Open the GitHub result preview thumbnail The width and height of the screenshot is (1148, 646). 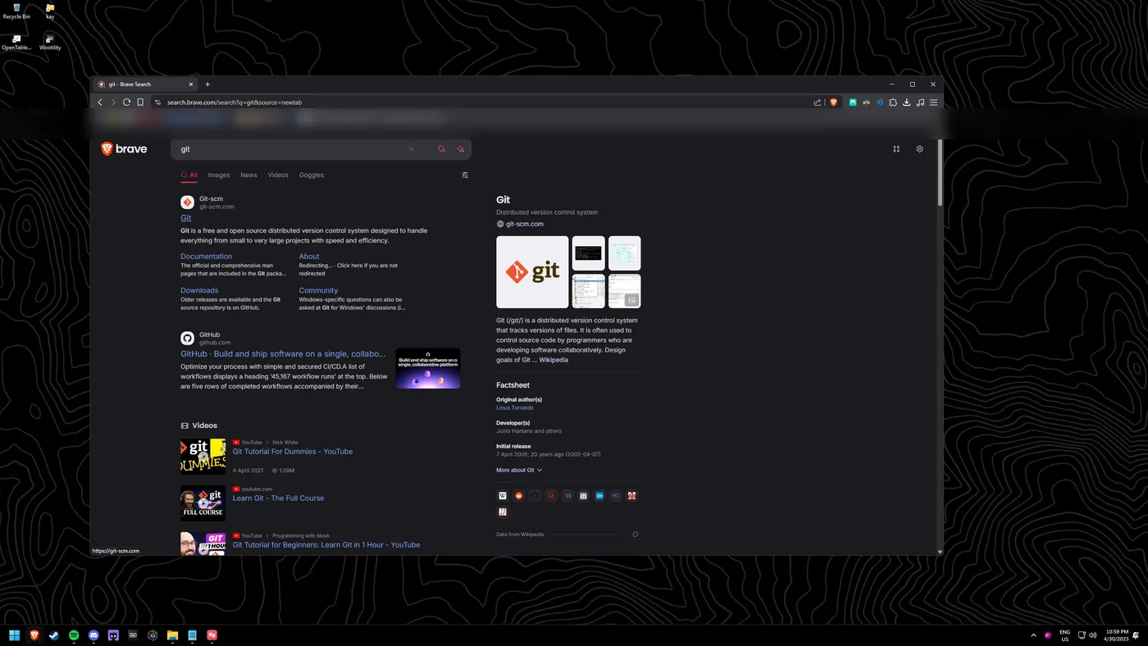(x=428, y=368)
